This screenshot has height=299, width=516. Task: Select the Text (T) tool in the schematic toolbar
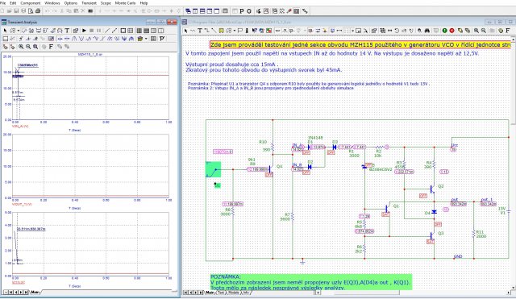200,31
